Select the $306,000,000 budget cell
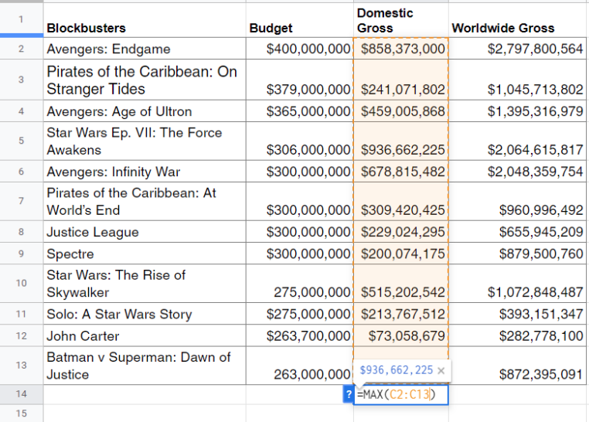The image size is (589, 422). [300, 141]
